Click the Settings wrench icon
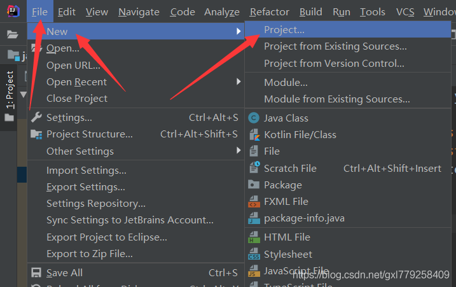This screenshot has width=456, height=287. click(x=36, y=117)
